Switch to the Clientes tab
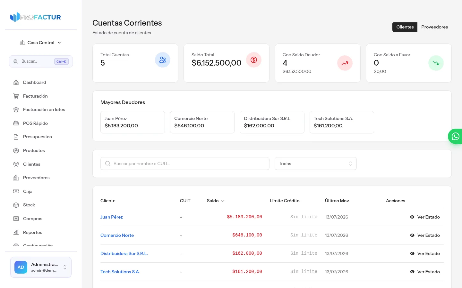462x288 pixels. 405,27
